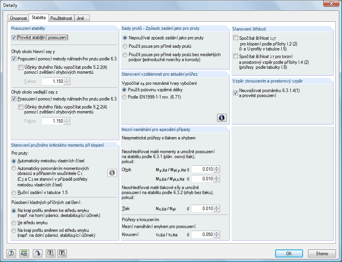Decrease Tlak Nc,Ed / Npl limit value
The image size is (342, 262).
pyautogui.click(x=217, y=210)
